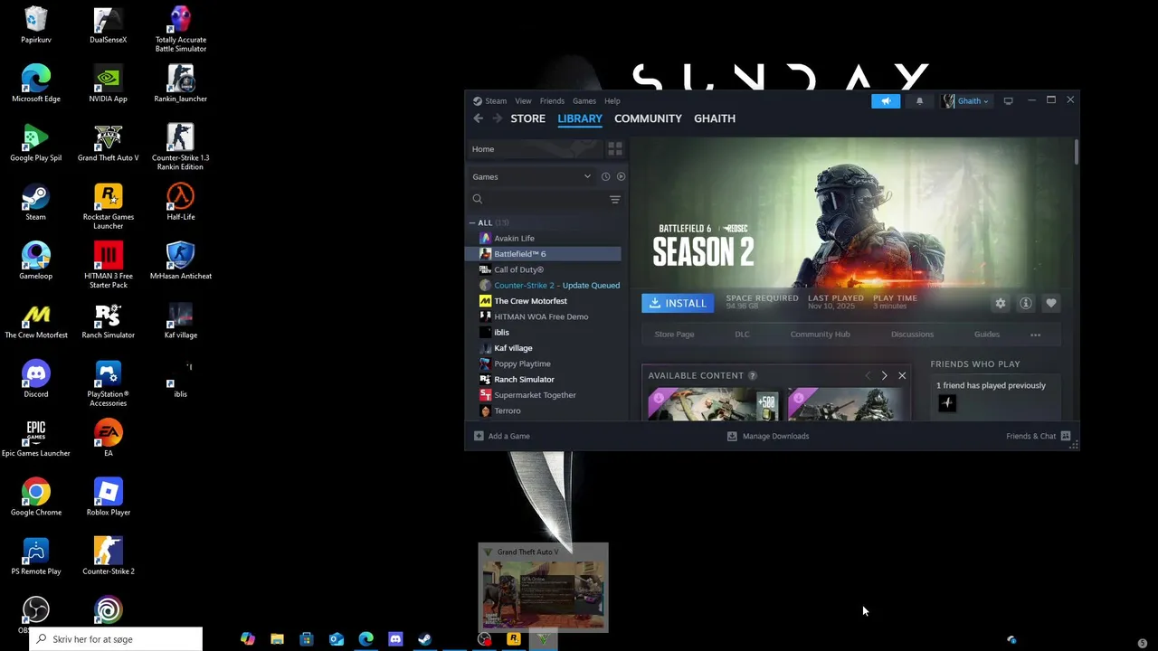Open Friends & Chat
The width and height of the screenshot is (1158, 651).
coord(1039,436)
